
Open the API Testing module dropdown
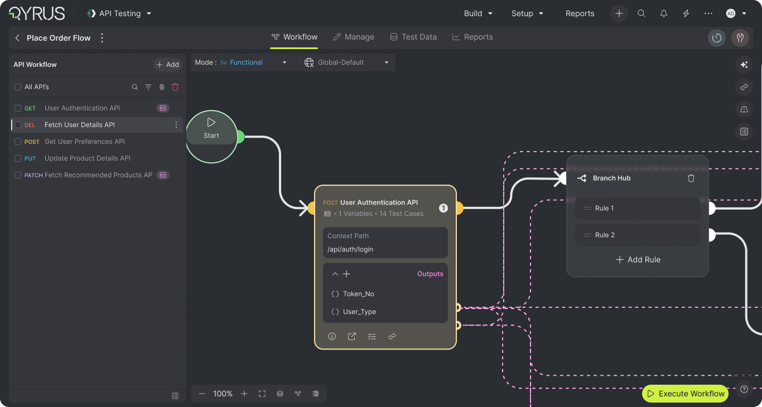coord(119,13)
